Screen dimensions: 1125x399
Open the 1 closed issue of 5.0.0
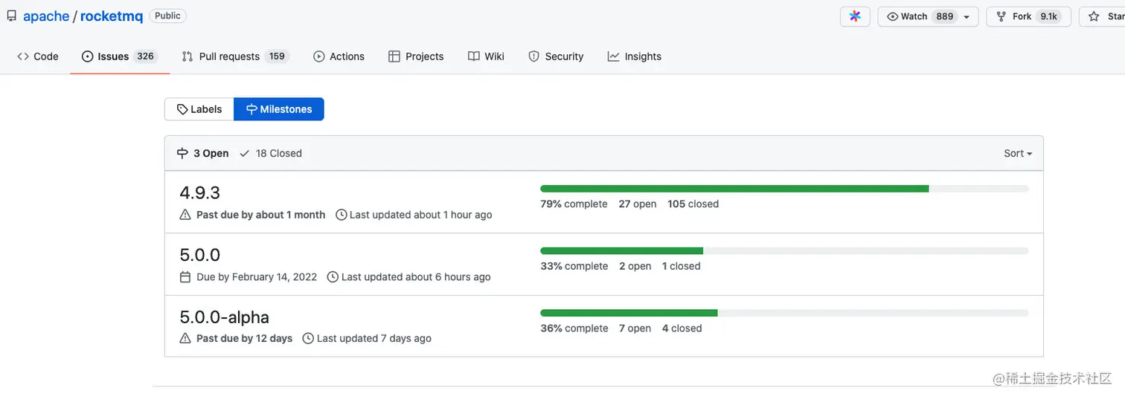point(682,266)
